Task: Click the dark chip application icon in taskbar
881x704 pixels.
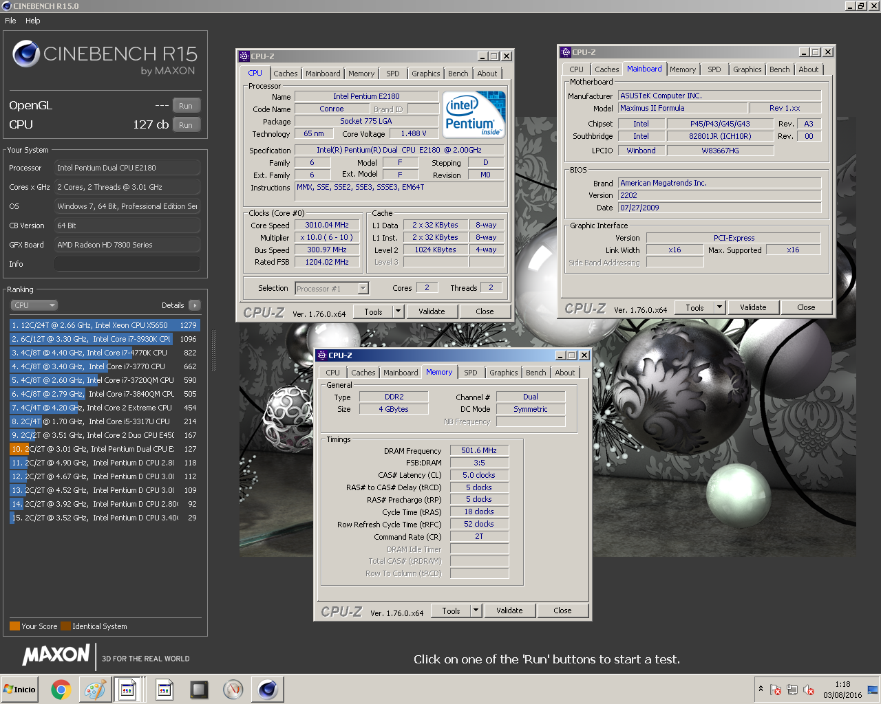Action: pyautogui.click(x=199, y=689)
